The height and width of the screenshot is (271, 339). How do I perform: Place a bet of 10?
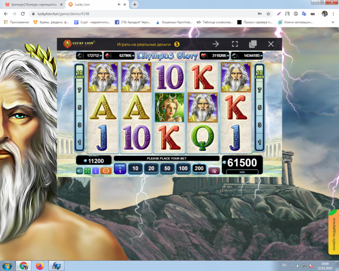pos(135,168)
